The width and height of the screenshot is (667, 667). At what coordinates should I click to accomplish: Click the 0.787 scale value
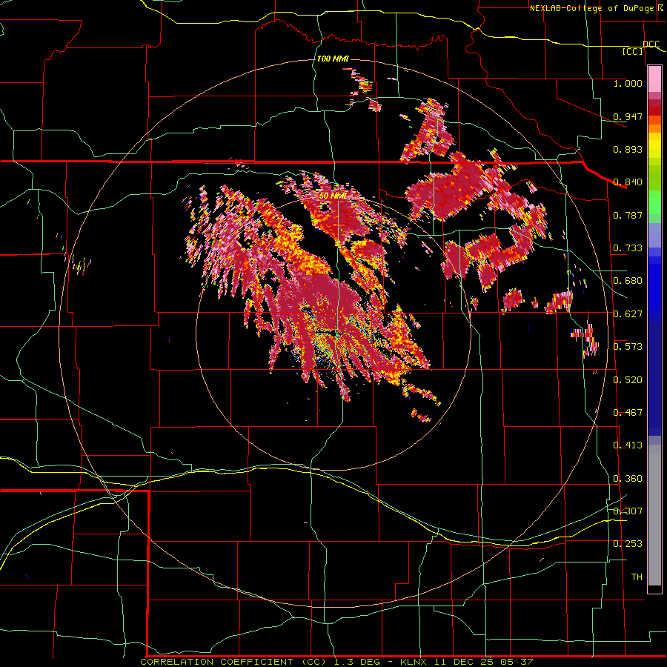pyautogui.click(x=628, y=215)
